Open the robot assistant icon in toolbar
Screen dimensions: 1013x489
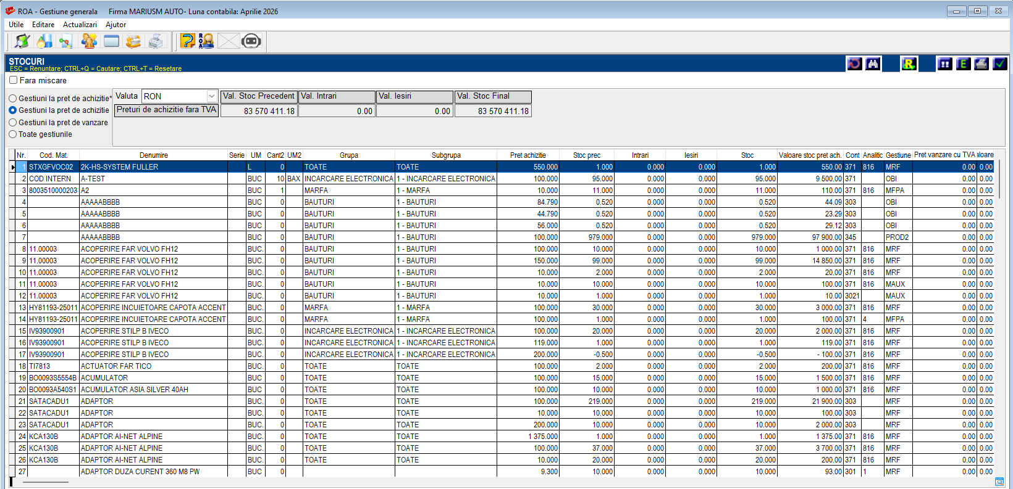pos(251,41)
